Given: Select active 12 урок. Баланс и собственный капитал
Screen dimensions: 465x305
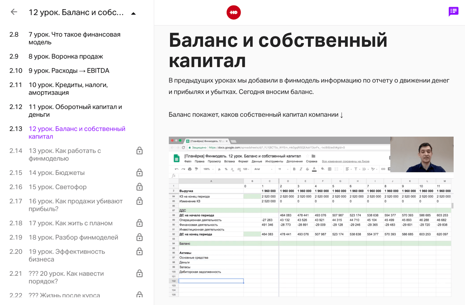Looking at the screenshot, I should pyautogui.click(x=77, y=133).
